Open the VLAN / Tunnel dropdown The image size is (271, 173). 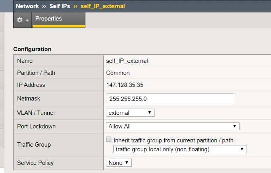(130, 113)
